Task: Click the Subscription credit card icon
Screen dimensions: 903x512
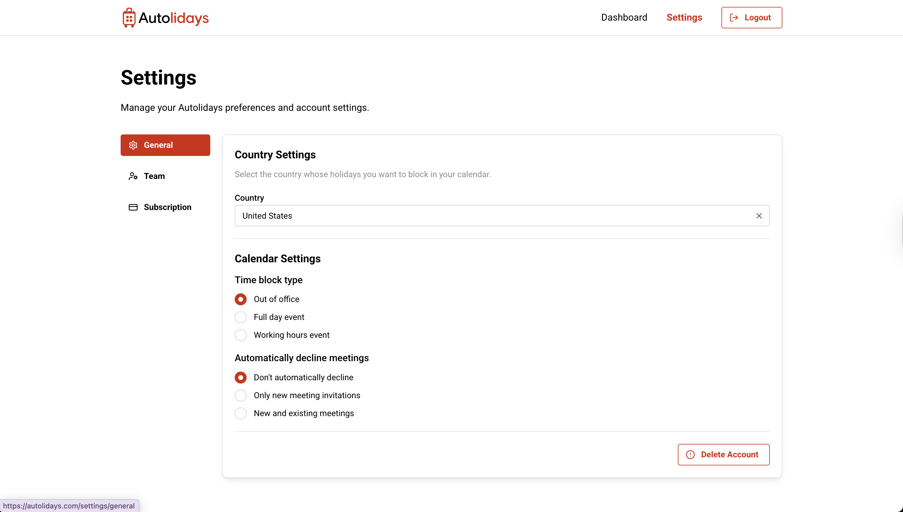Action: (133, 207)
